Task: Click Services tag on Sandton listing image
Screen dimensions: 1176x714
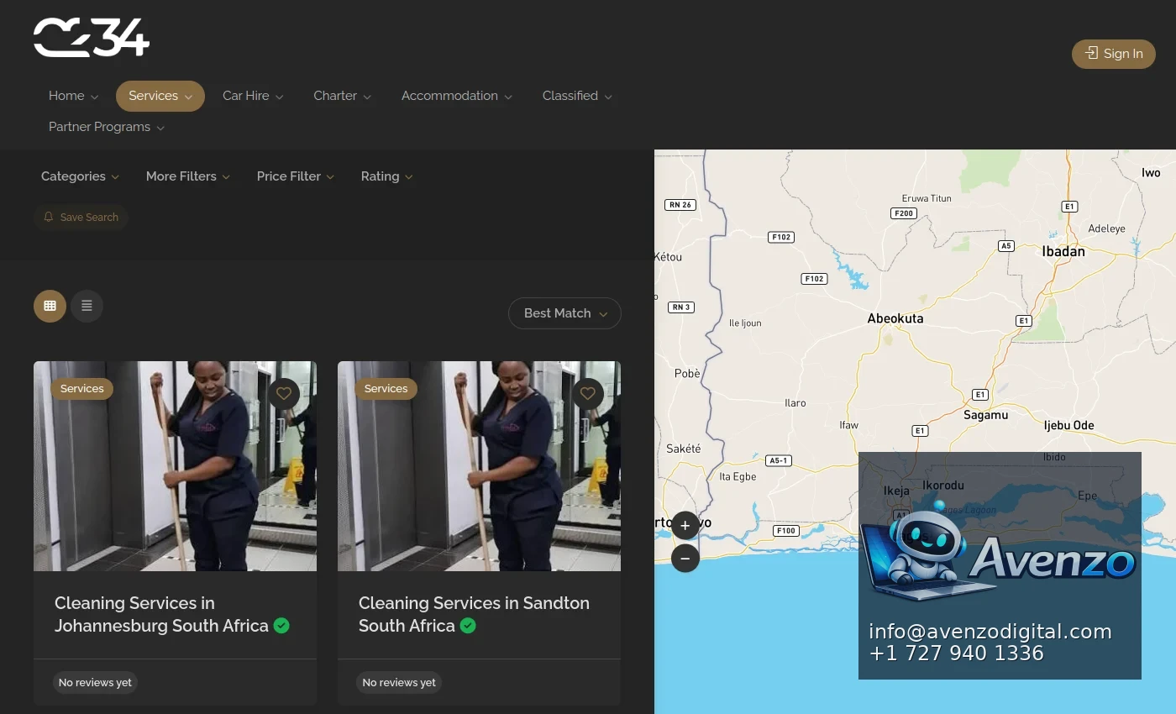Action: click(386, 388)
